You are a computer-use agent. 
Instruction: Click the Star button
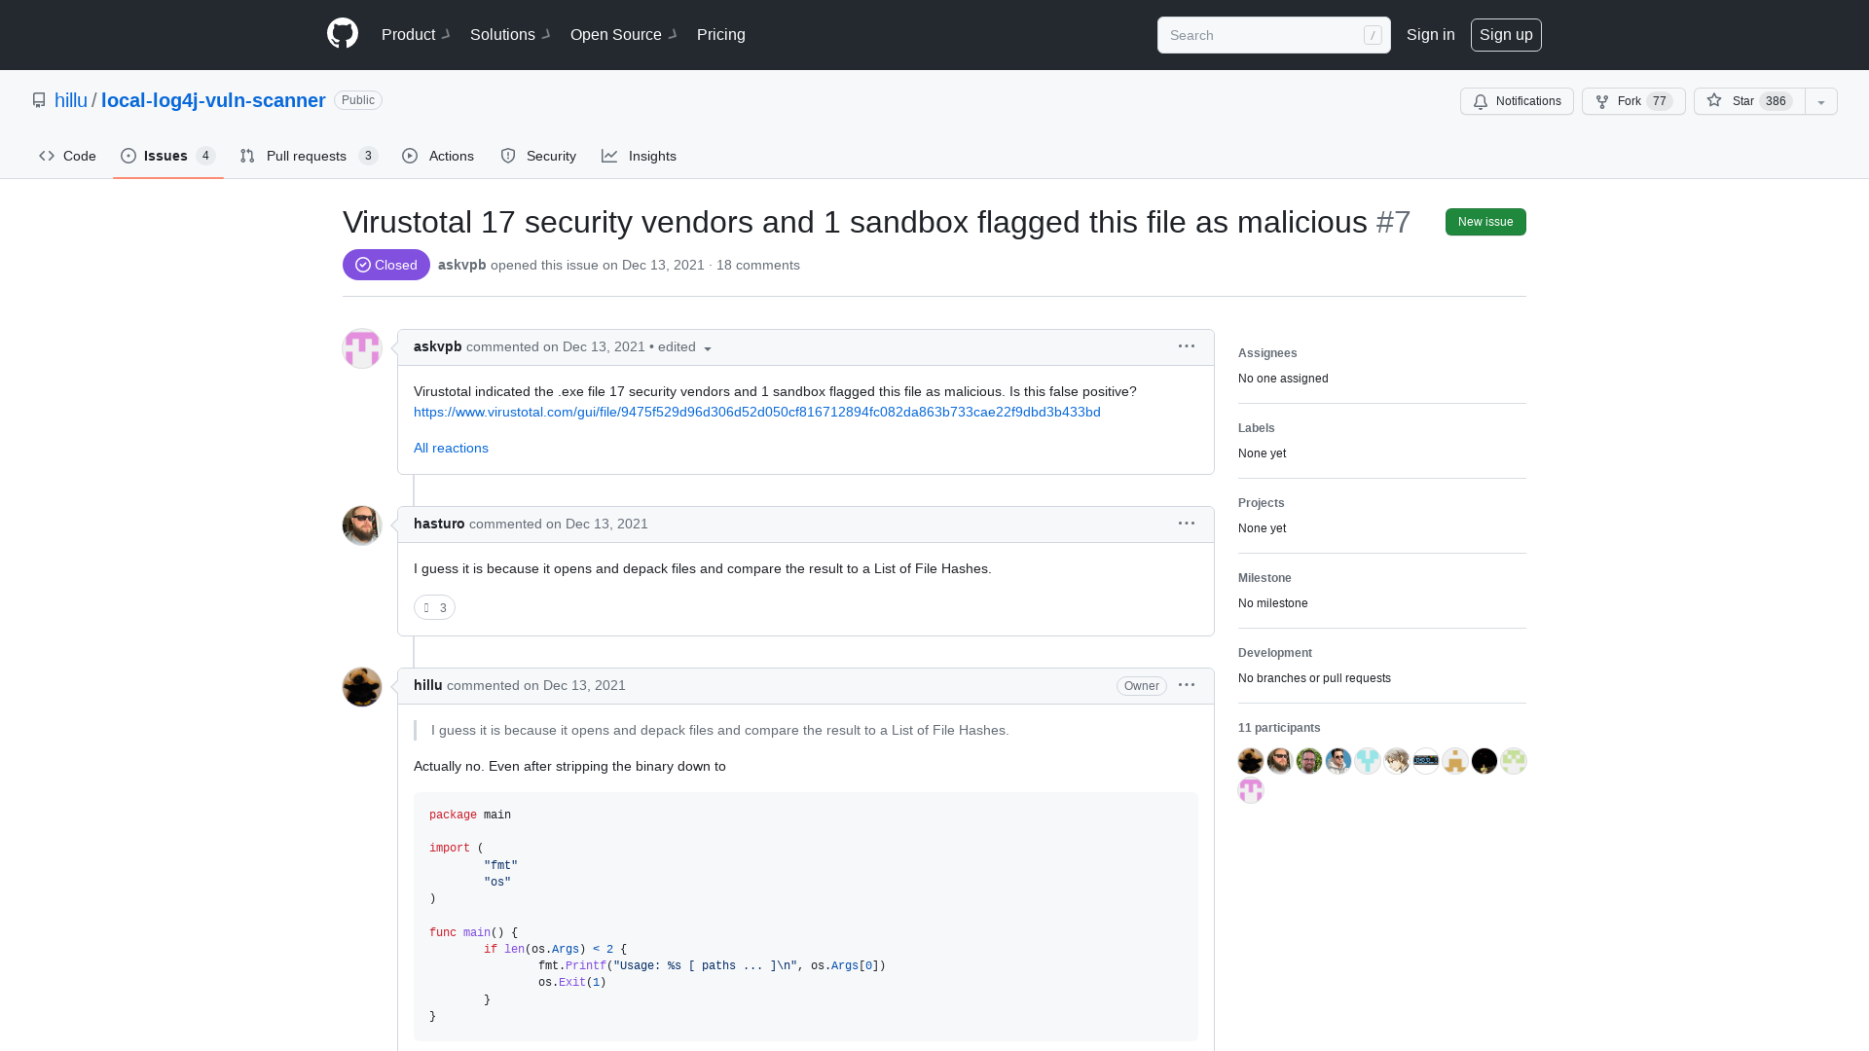coord(1749,101)
